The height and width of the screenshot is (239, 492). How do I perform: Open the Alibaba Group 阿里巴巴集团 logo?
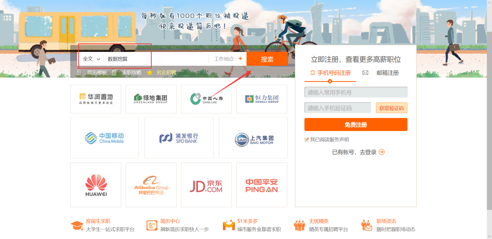click(151, 185)
